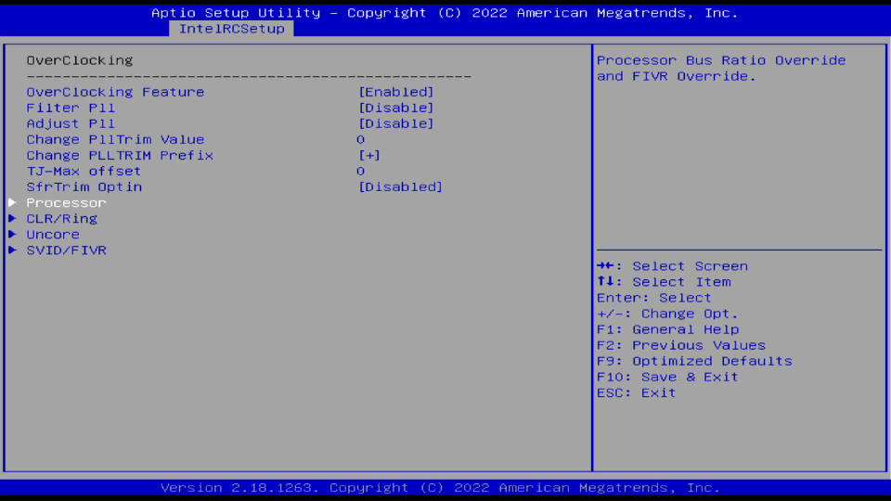The image size is (891, 501).
Task: Change OverClocking Feature value [Enabled]
Action: 396,92
